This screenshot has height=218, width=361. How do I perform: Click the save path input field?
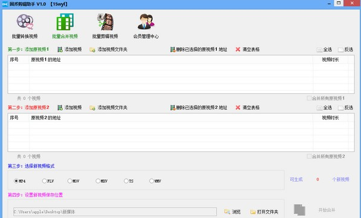pyautogui.click(x=115, y=211)
